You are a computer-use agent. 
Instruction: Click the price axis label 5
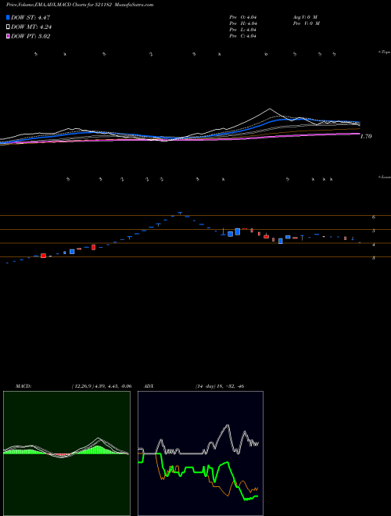click(374, 231)
